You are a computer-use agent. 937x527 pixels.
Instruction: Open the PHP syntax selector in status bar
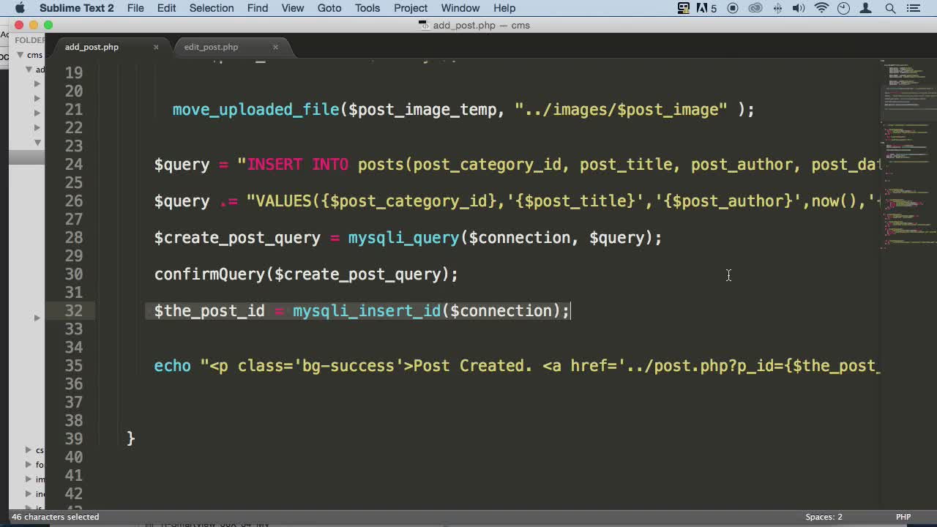pyautogui.click(x=903, y=517)
